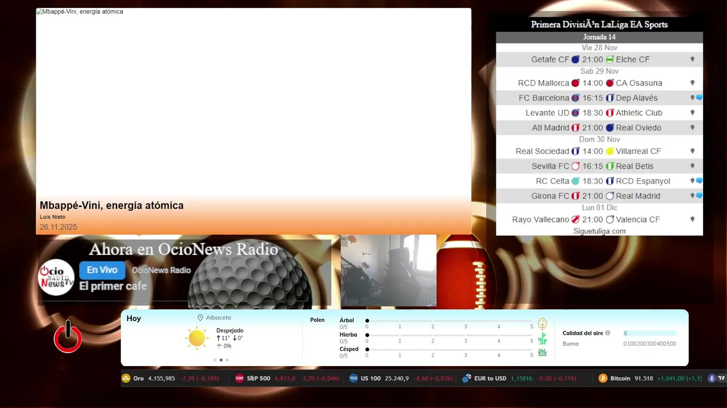
Task: Click the air quality progress bar
Action: click(x=650, y=333)
